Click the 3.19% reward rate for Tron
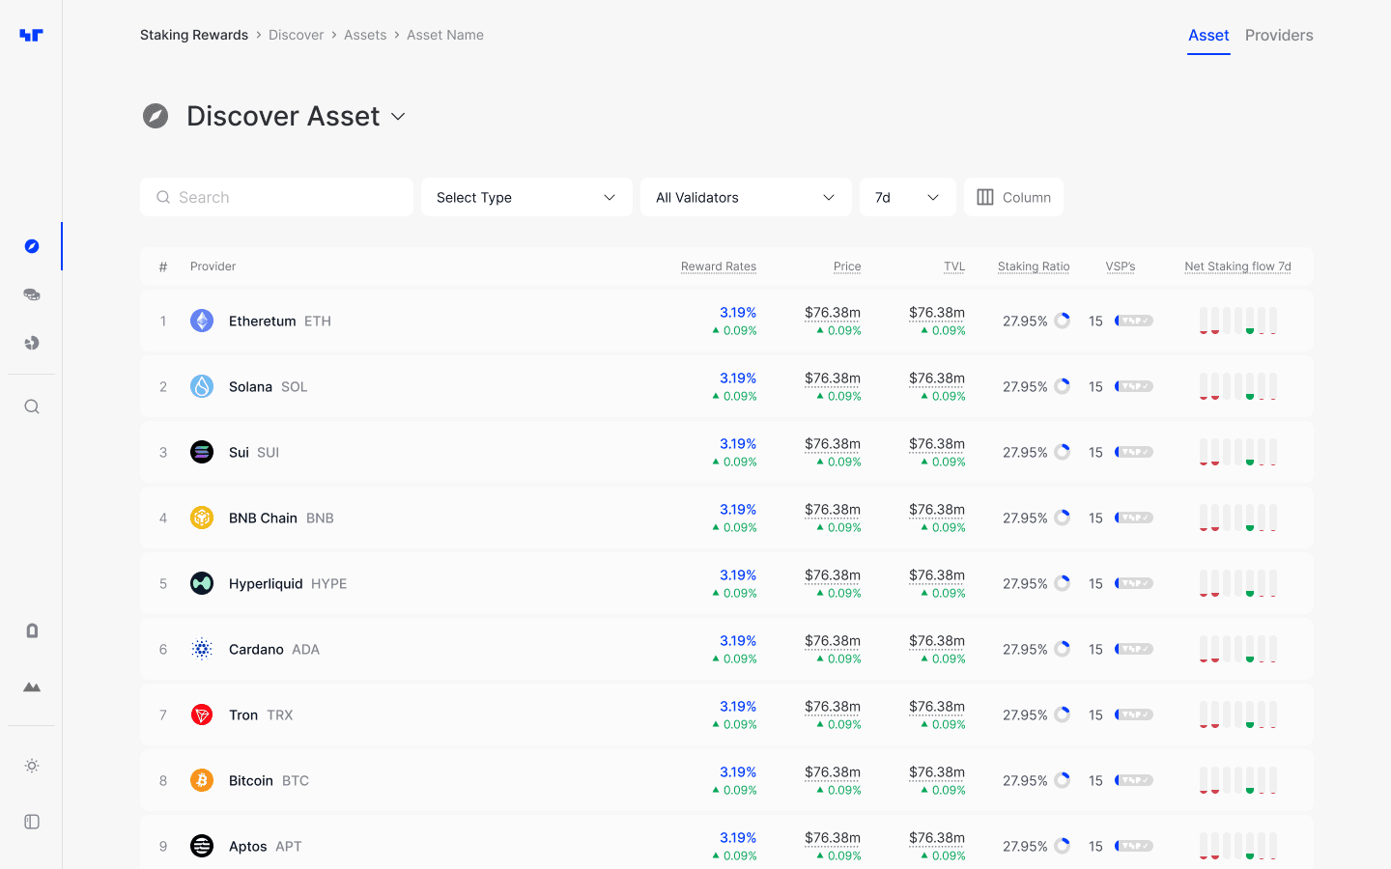The width and height of the screenshot is (1391, 869). [738, 706]
